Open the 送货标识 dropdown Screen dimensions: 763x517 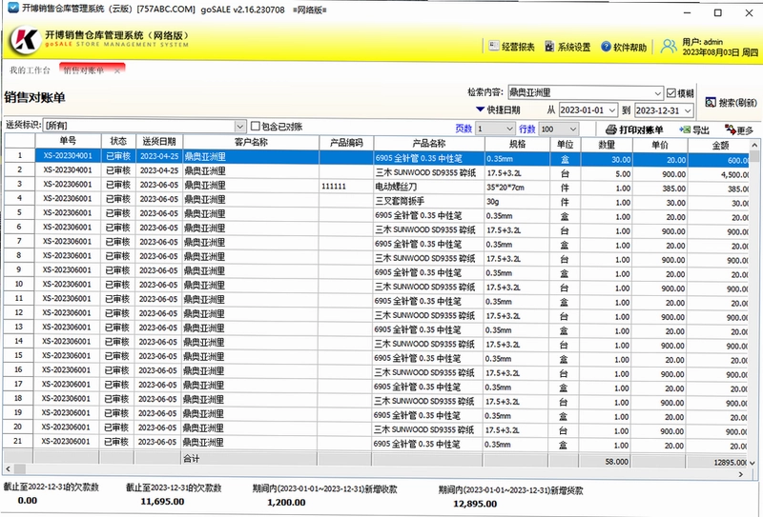coord(240,127)
